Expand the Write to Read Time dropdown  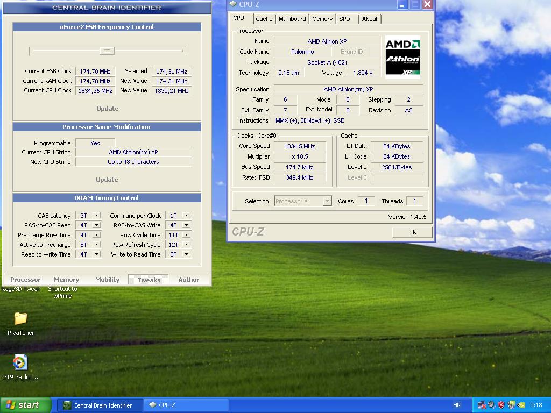pyautogui.click(x=187, y=254)
